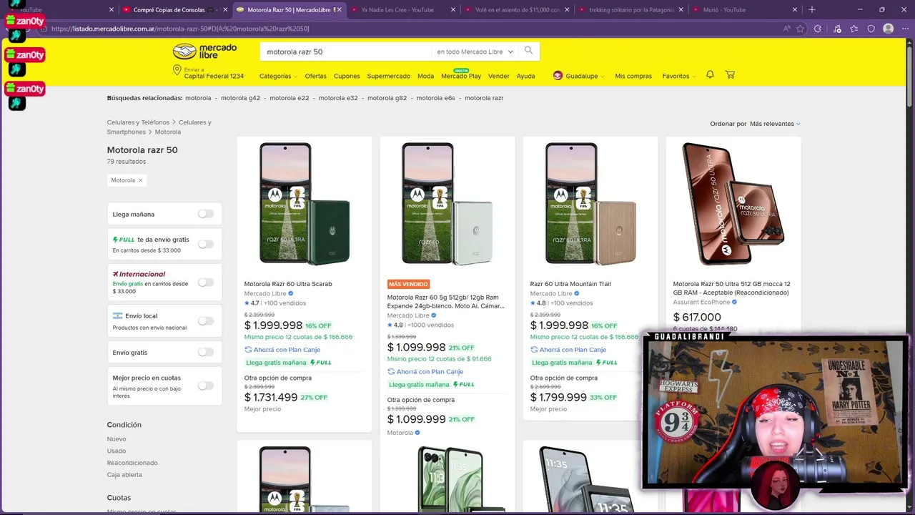Click Plan Canje icon on Razr 60 Ultra Scarab
This screenshot has width=915, height=515.
(x=248, y=350)
